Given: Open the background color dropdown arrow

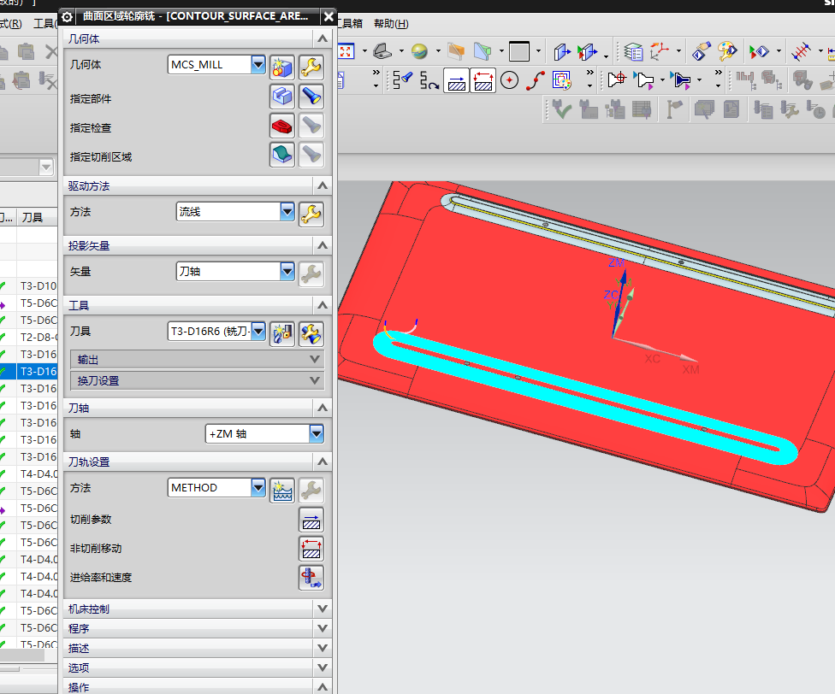Looking at the screenshot, I should [x=538, y=51].
